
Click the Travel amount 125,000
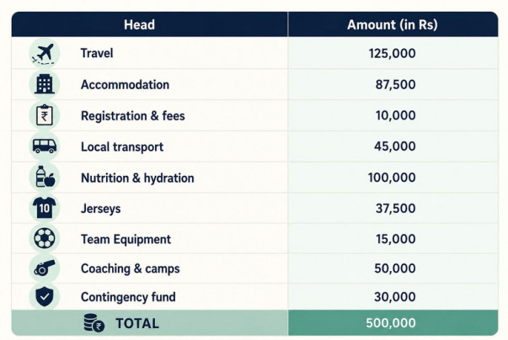tap(392, 53)
